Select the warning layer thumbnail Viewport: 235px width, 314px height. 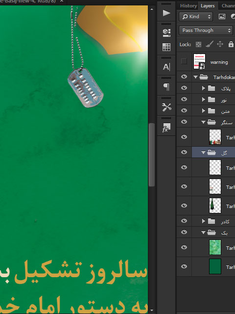point(199,61)
